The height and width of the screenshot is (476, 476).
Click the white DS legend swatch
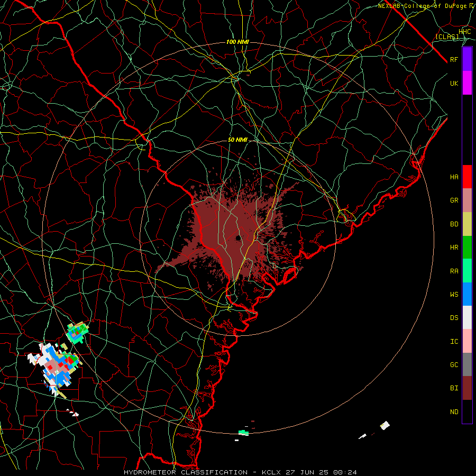point(467,317)
